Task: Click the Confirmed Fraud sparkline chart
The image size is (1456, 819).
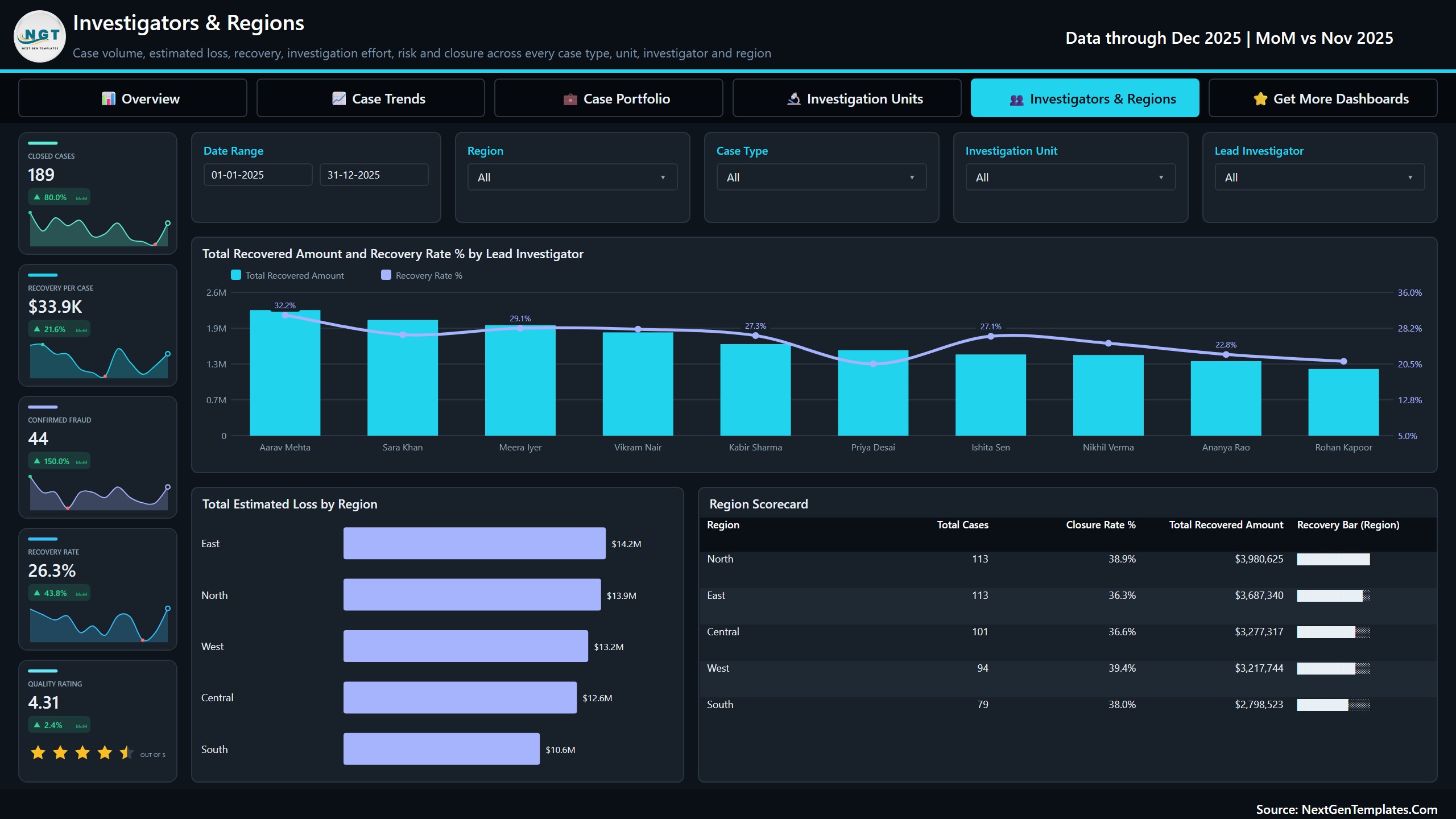Action: pos(99,493)
